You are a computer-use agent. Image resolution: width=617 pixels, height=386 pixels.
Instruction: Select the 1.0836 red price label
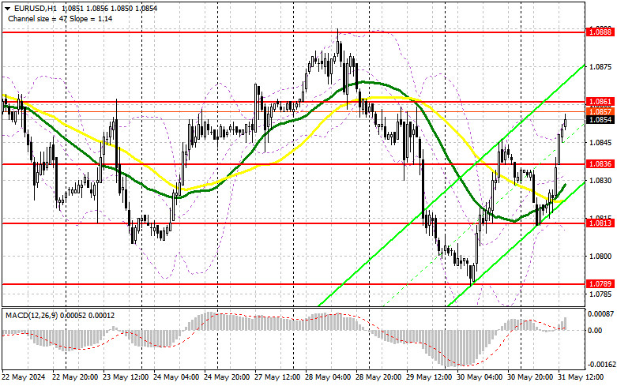point(600,164)
